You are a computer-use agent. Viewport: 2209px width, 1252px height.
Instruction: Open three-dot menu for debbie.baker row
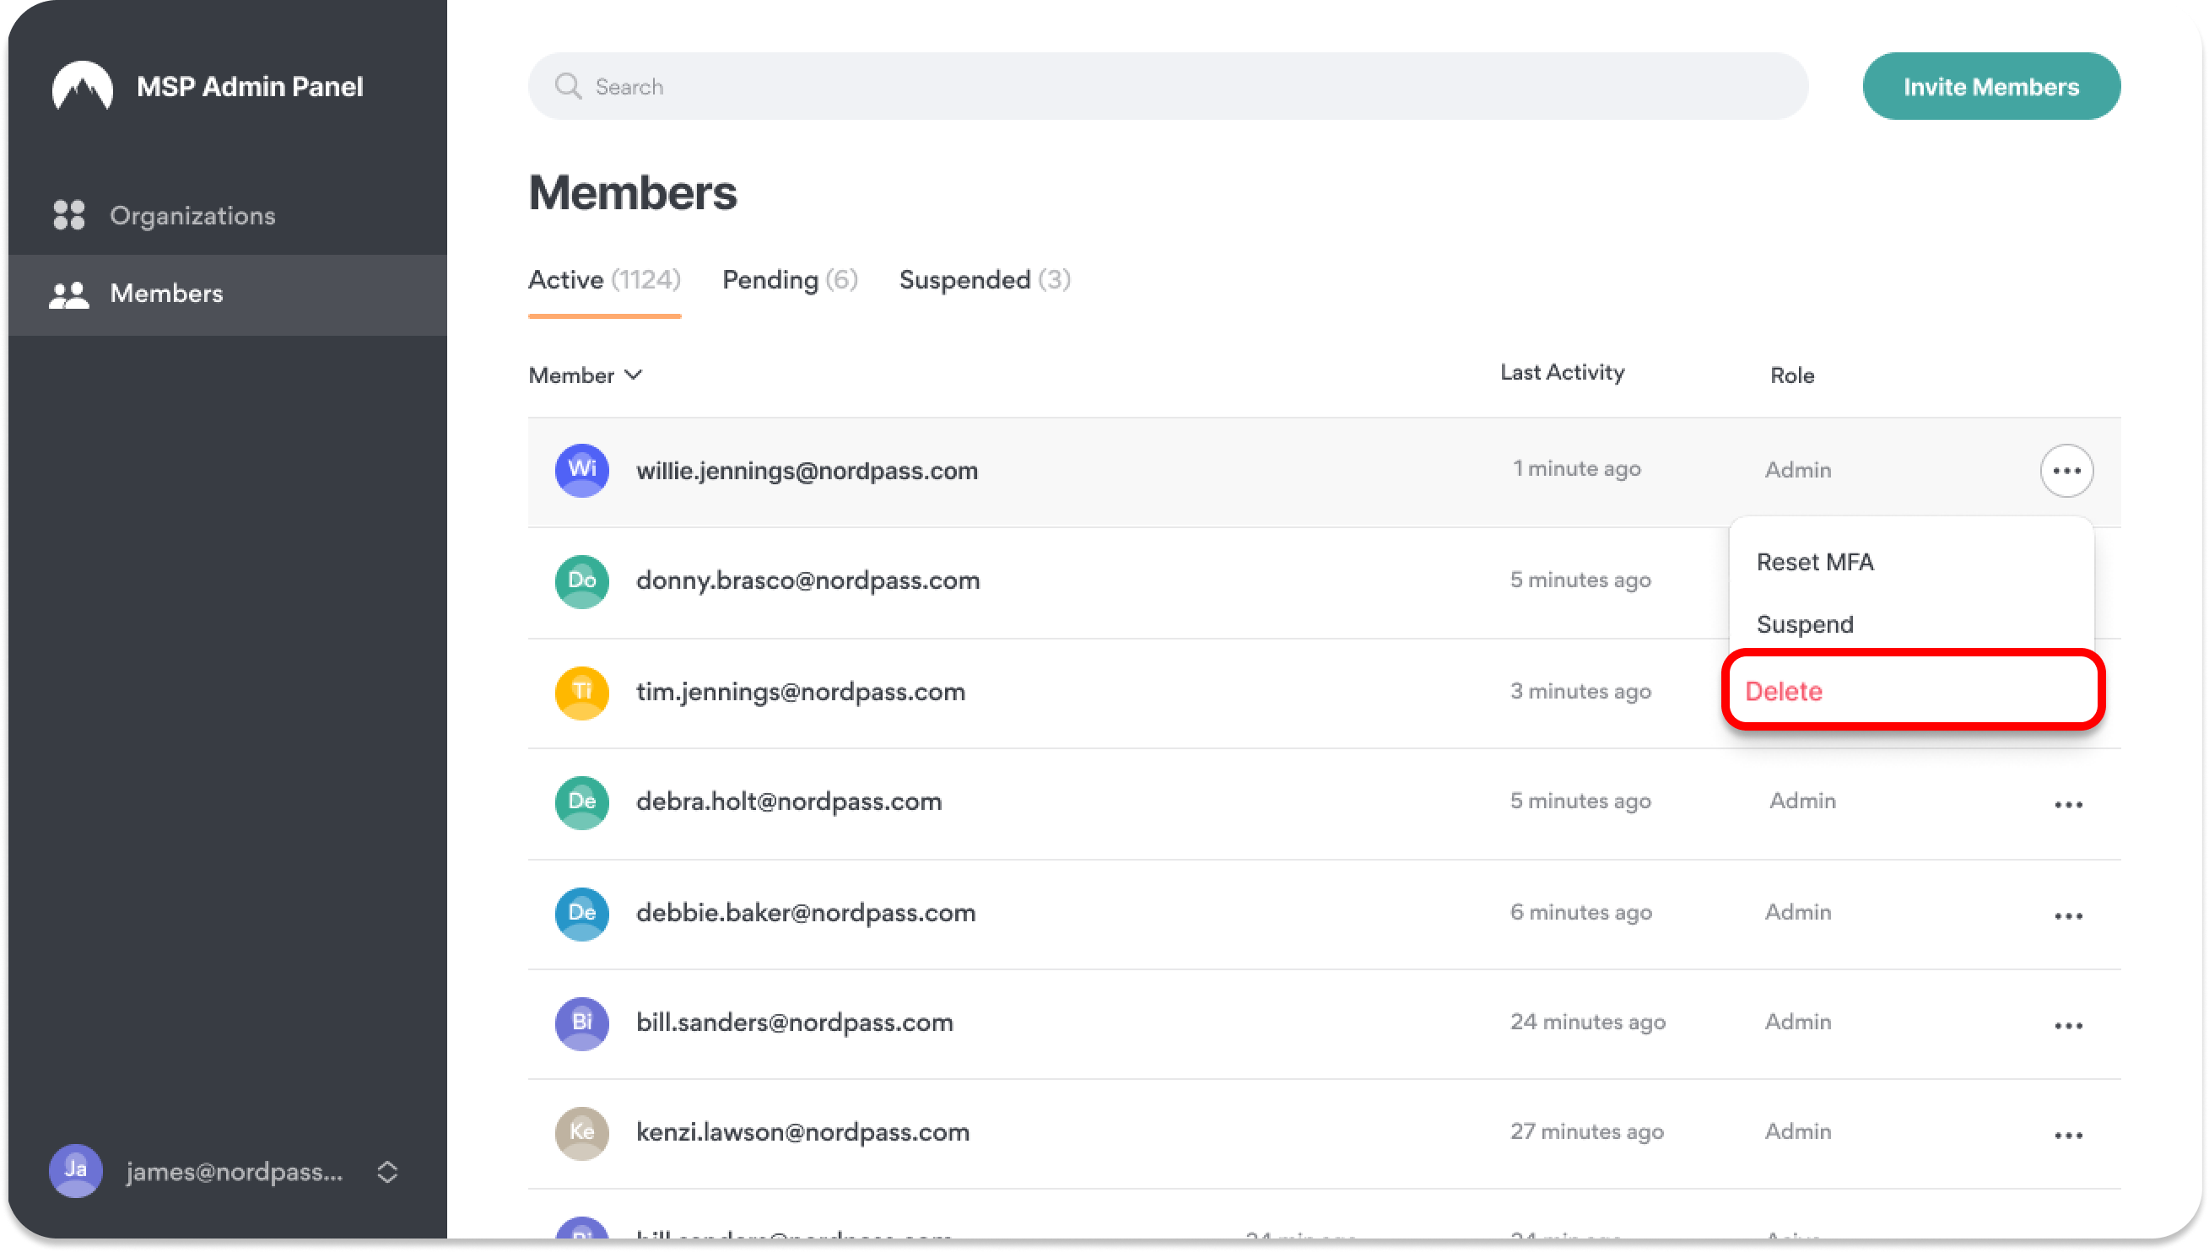point(2068,915)
